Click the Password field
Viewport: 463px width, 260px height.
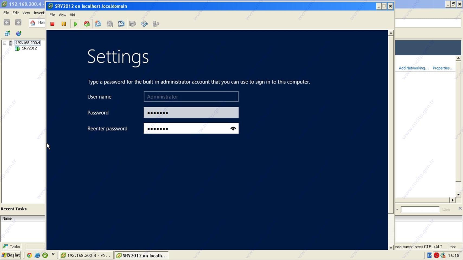coord(191,112)
